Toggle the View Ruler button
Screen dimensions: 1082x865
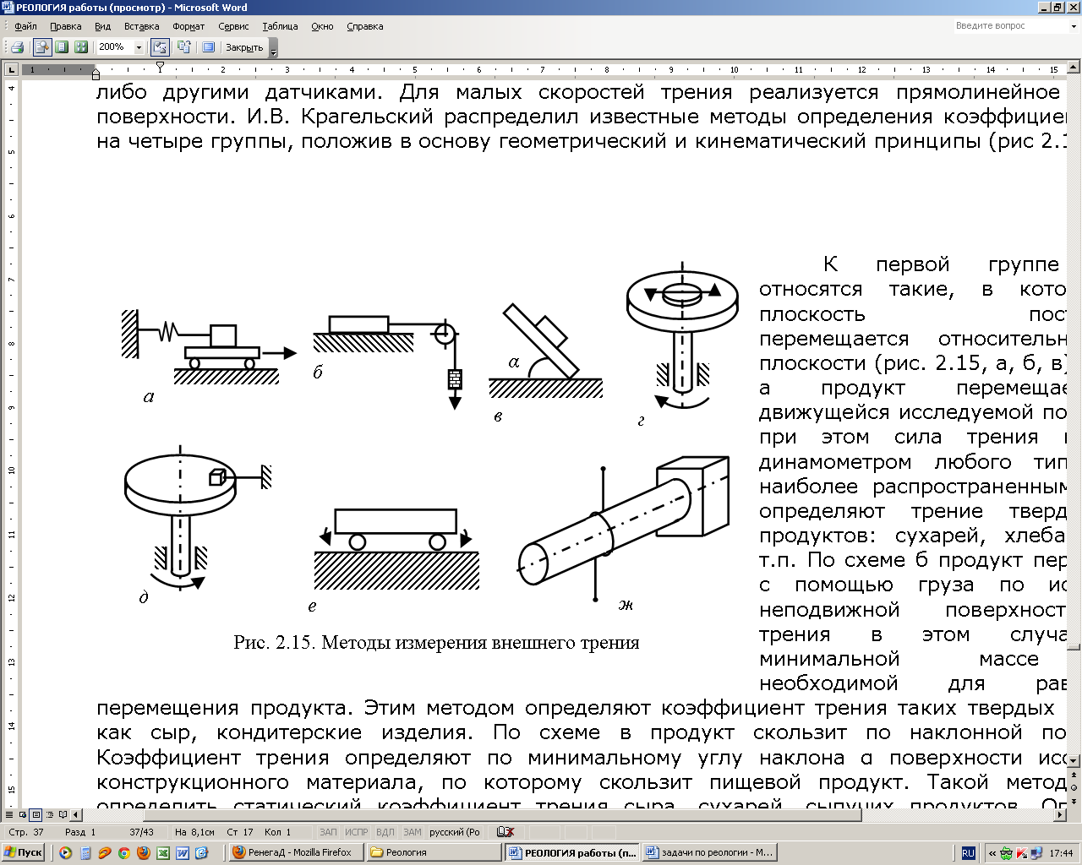pos(160,47)
